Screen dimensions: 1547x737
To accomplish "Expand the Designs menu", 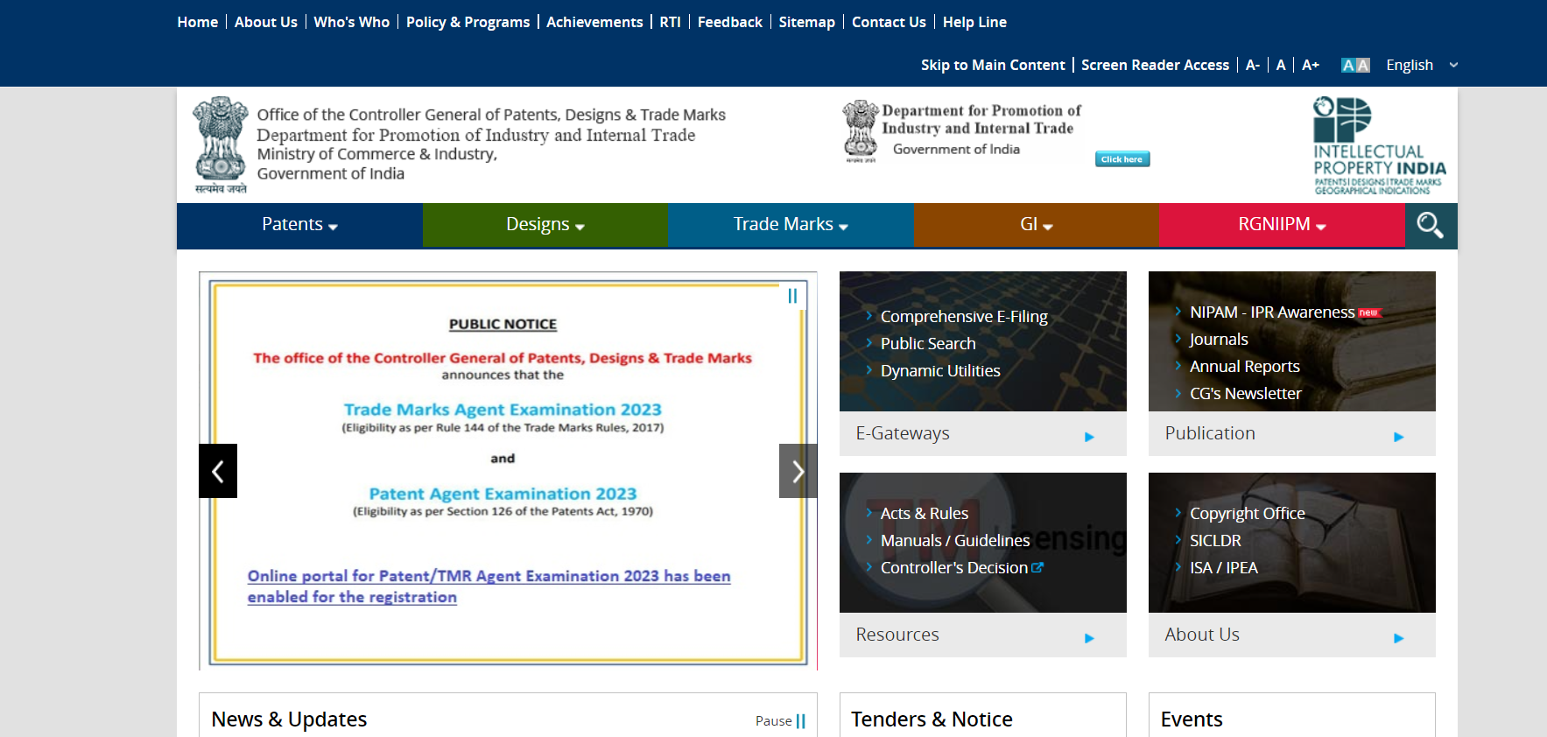I will coord(545,225).
